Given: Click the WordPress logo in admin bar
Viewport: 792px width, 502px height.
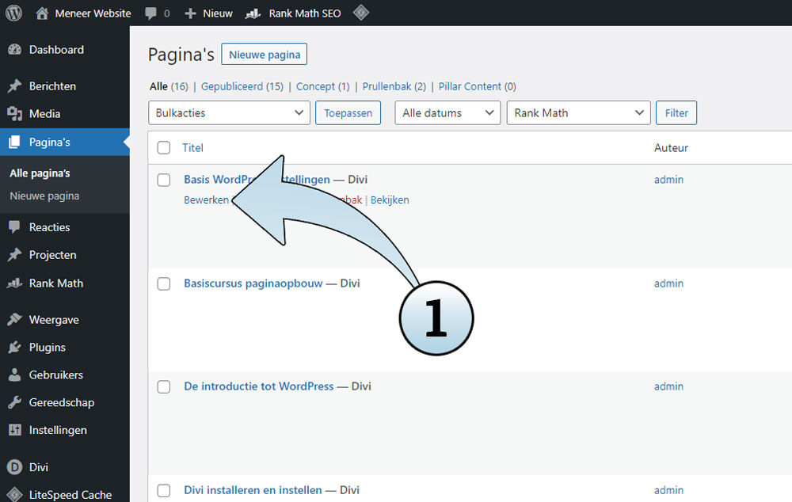Looking at the screenshot, I should (x=14, y=13).
